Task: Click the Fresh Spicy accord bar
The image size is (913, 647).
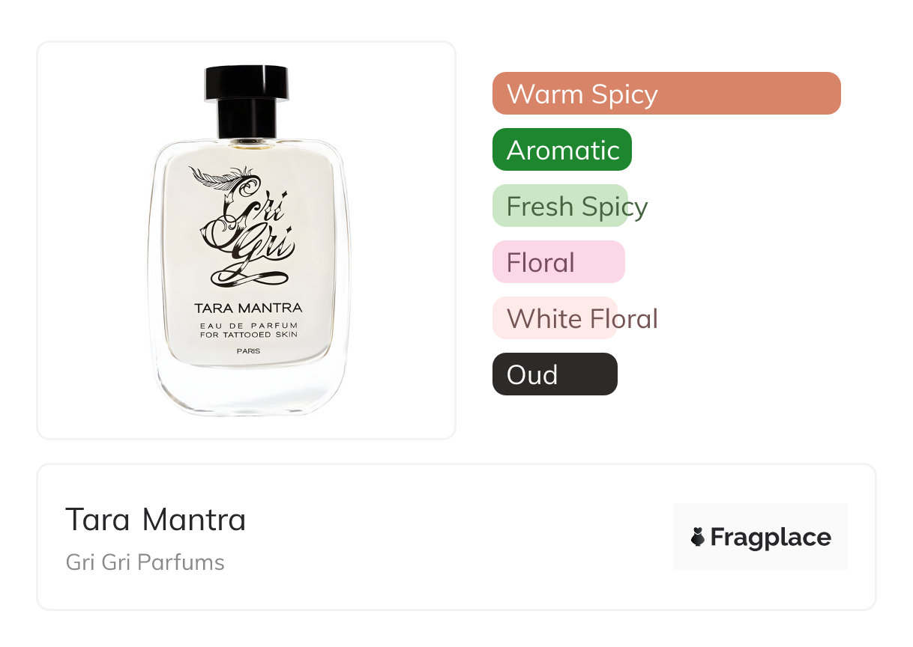Action: pos(559,206)
